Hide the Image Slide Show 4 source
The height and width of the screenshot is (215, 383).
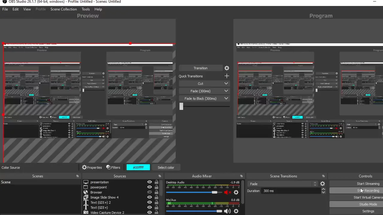click(x=150, y=197)
